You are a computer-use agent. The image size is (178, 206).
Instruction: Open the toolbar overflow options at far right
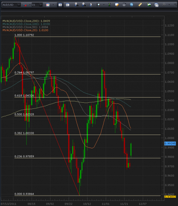175,5
